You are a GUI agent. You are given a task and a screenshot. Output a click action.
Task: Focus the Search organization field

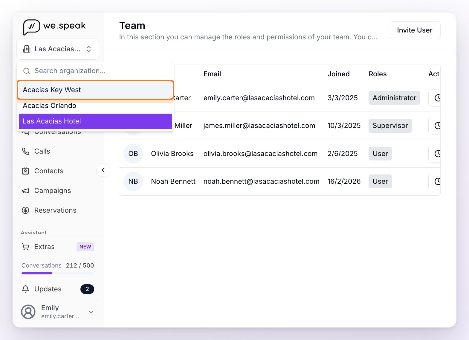[95, 71]
